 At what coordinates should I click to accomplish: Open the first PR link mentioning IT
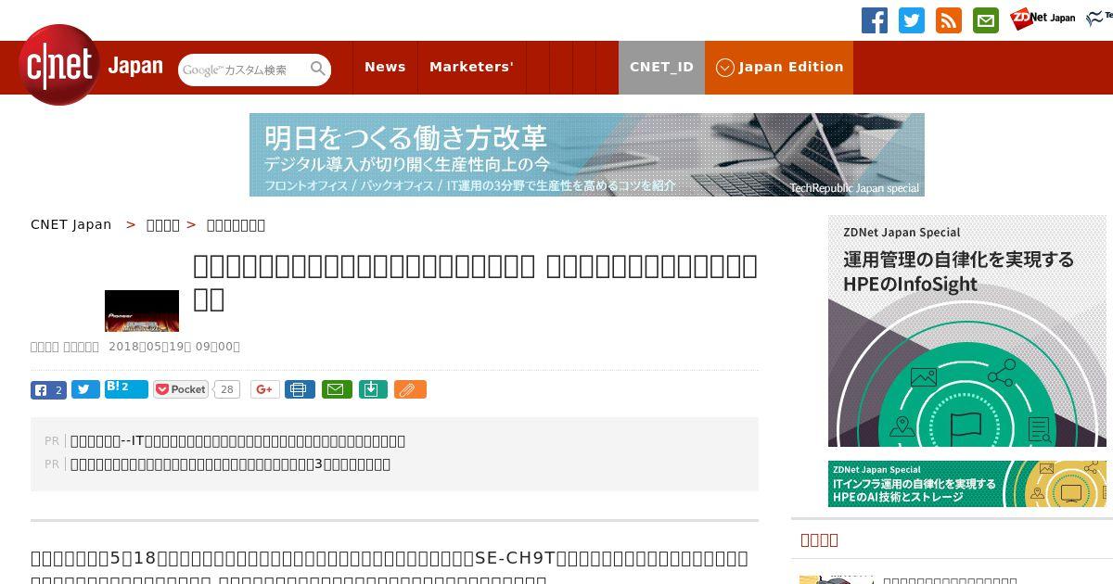click(x=237, y=441)
